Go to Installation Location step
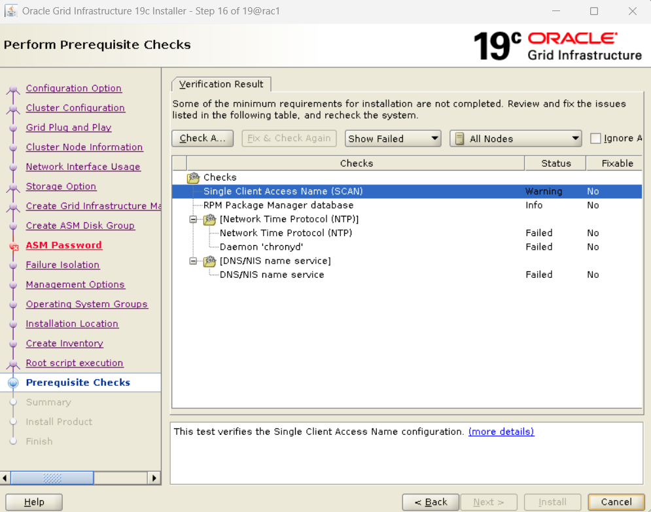Viewport: 651px width, 512px height. click(72, 324)
